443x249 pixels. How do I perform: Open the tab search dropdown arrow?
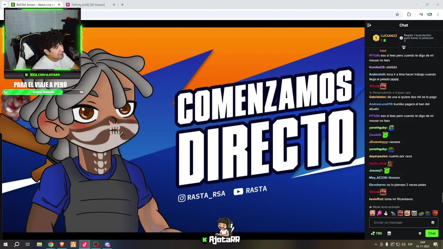pyautogui.click(x=4, y=5)
